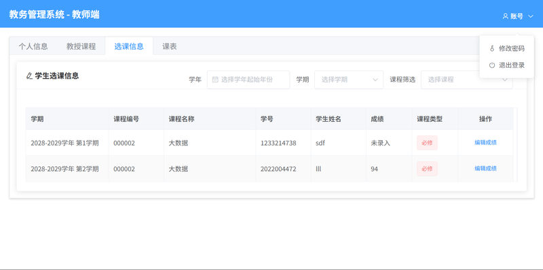Click the calendar icon in the 学年 field
Screen dimensions: 543x270
pyautogui.click(x=215, y=79)
